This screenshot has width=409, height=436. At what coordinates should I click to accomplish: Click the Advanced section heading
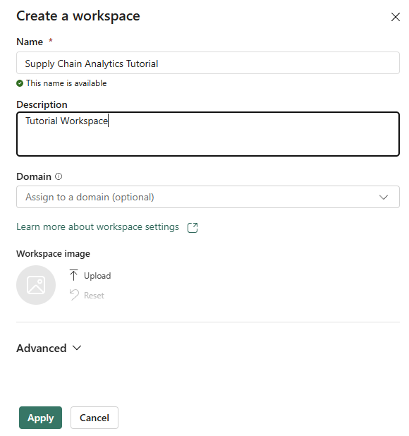42,348
